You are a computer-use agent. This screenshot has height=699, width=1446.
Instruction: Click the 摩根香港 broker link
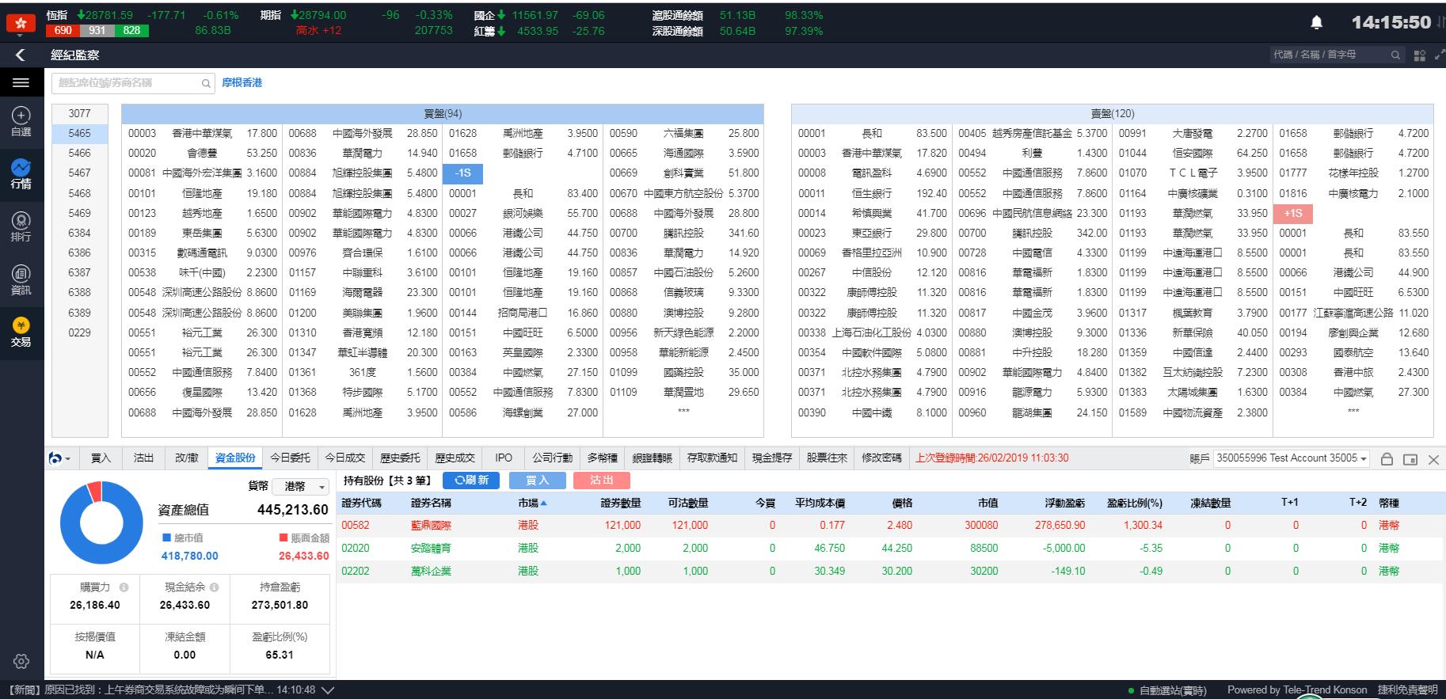(242, 82)
